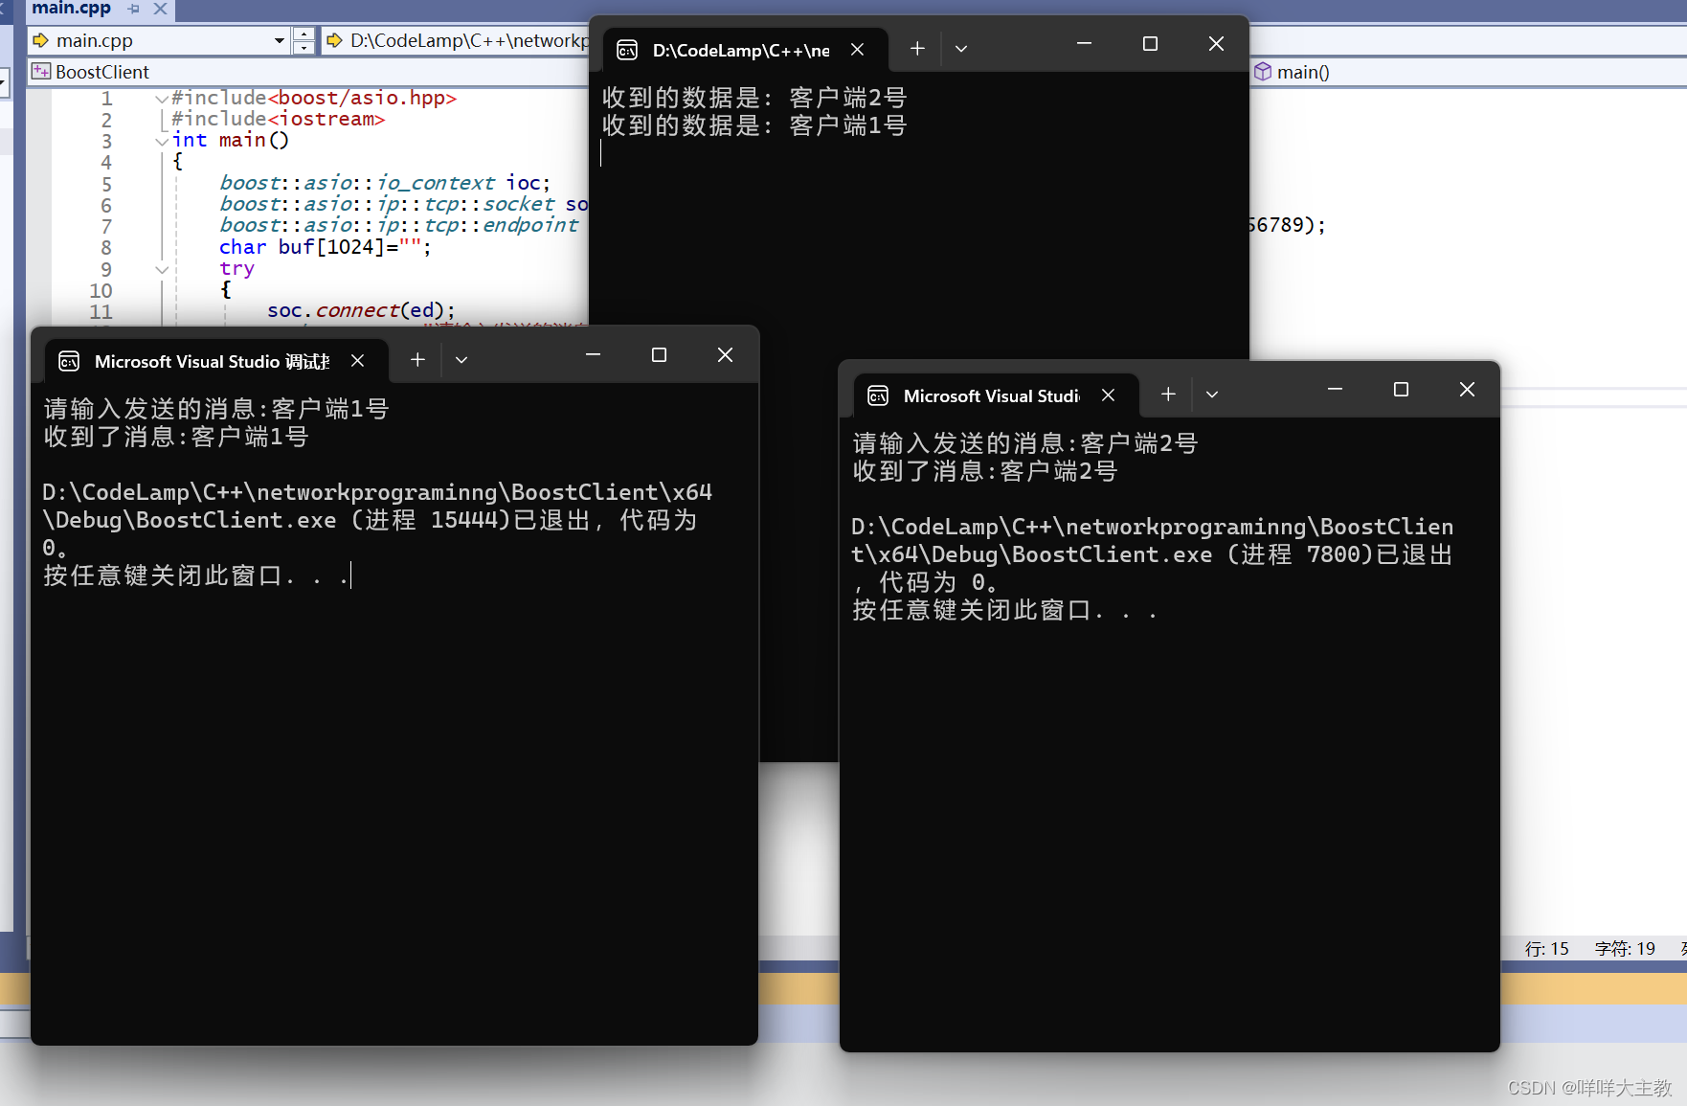Click line number 5 in editor gutter
1687x1106 pixels.
click(106, 184)
